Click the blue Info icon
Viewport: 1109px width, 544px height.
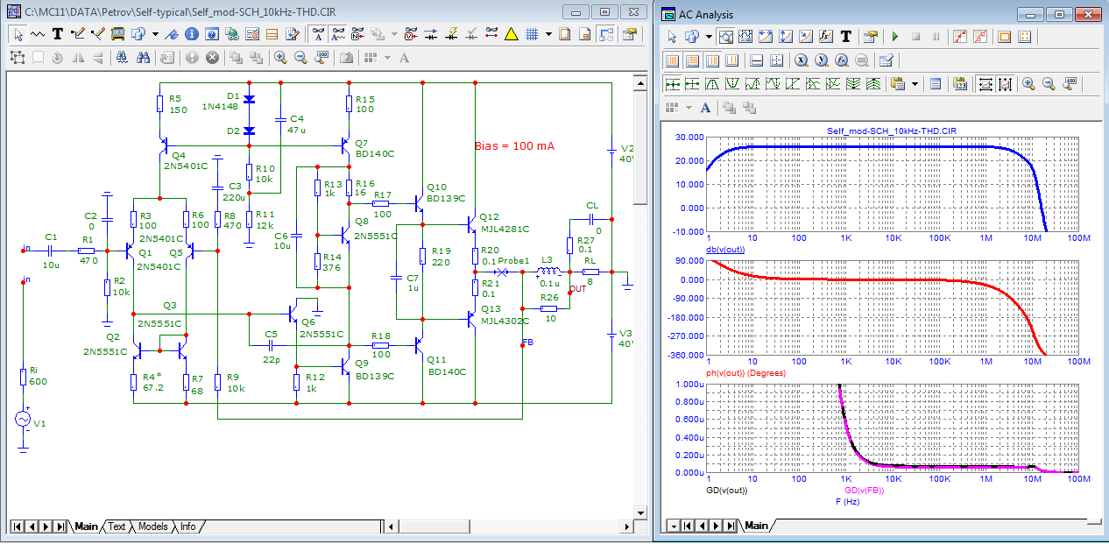192,34
